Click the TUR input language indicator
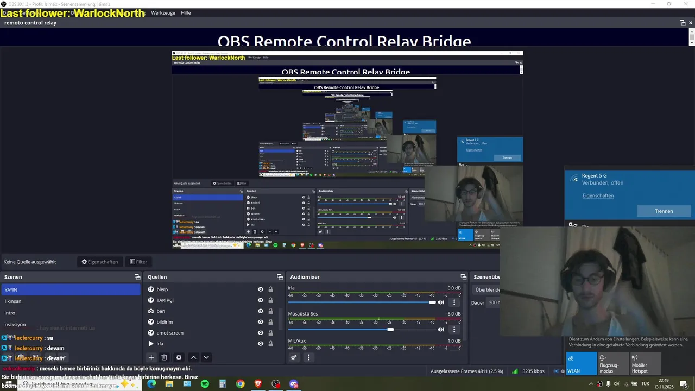Screen dimensions: 695x391 tap(645, 384)
